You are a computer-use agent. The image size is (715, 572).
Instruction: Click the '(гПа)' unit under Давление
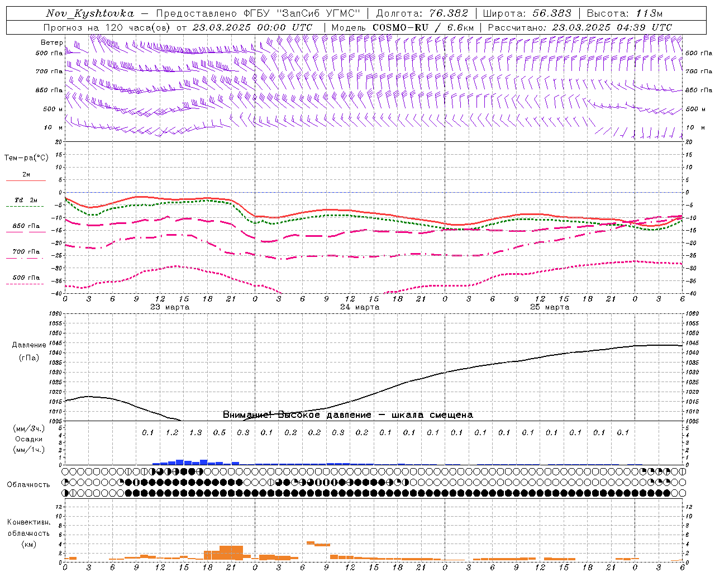tap(29, 357)
